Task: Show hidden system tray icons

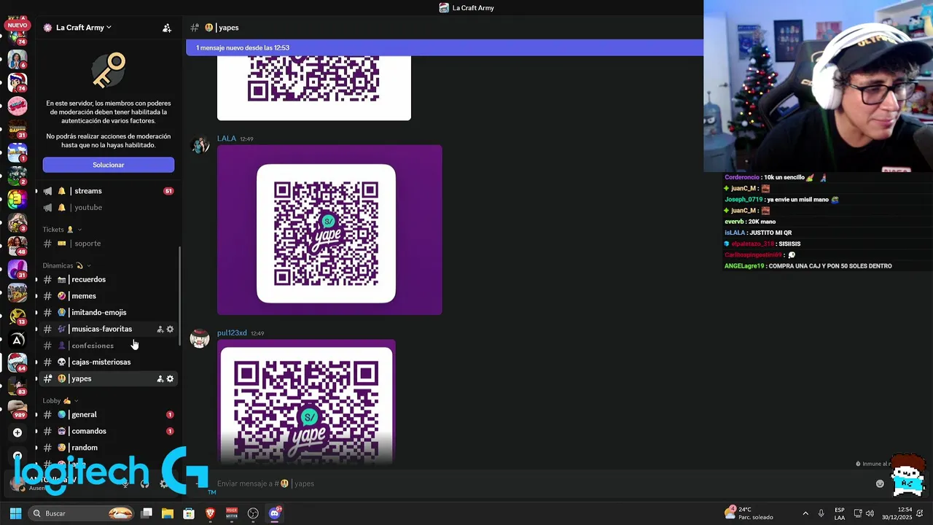Action: 805,513
